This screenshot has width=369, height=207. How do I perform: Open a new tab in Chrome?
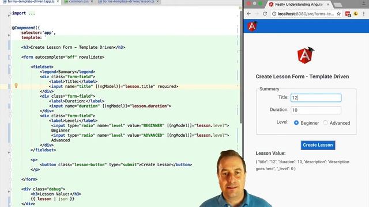338,5
